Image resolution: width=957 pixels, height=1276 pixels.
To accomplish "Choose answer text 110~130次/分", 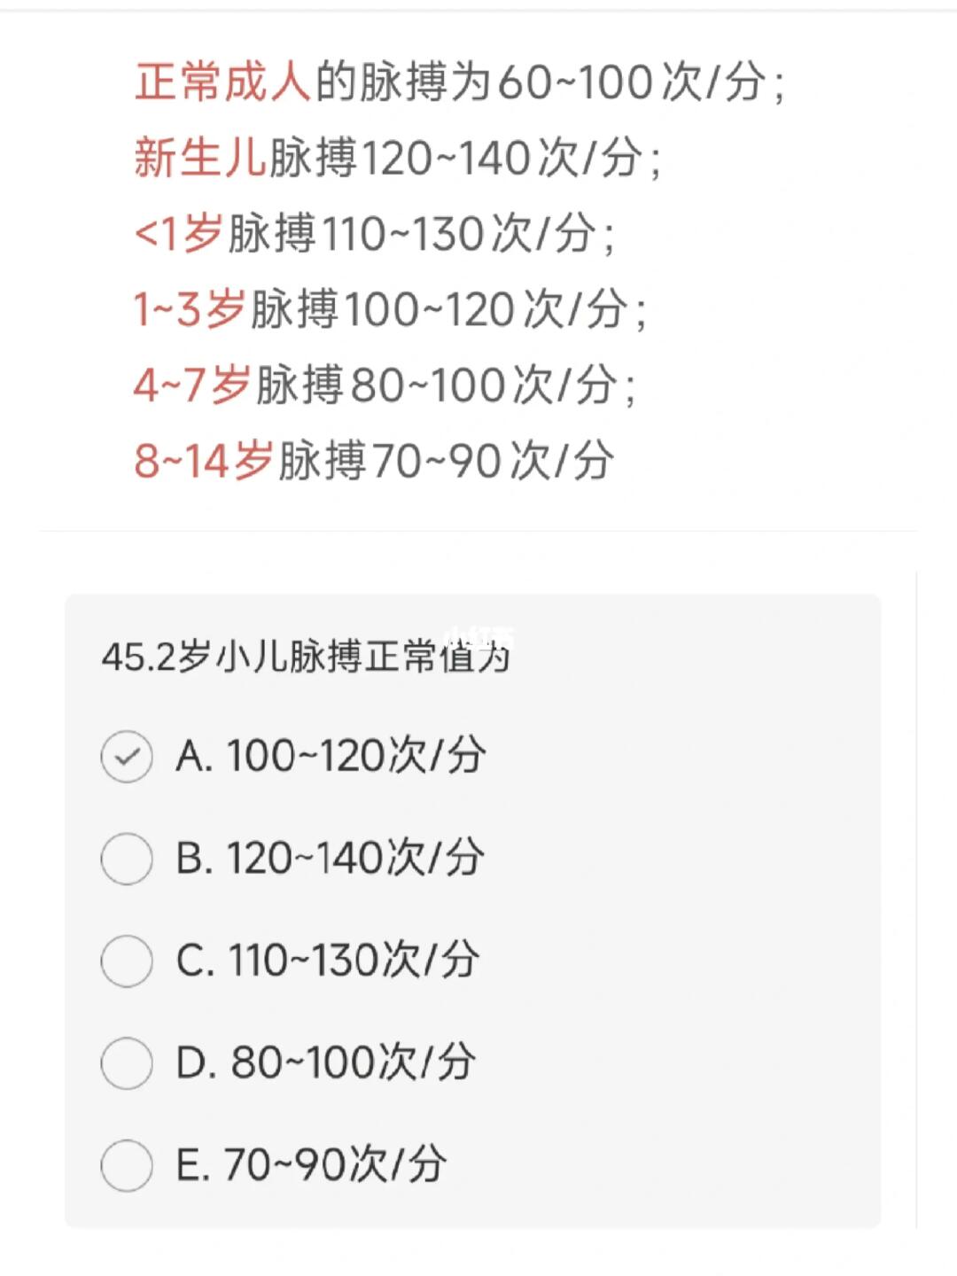I will [354, 960].
